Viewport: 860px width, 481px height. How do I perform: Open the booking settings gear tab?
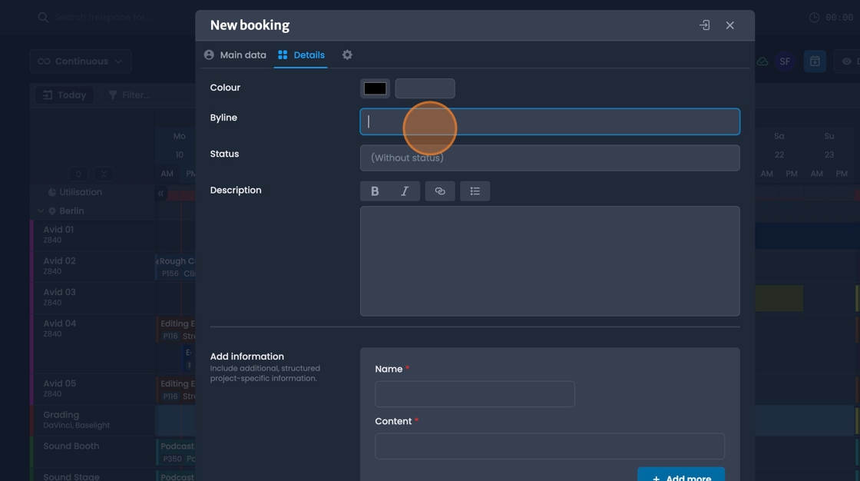[x=347, y=55]
